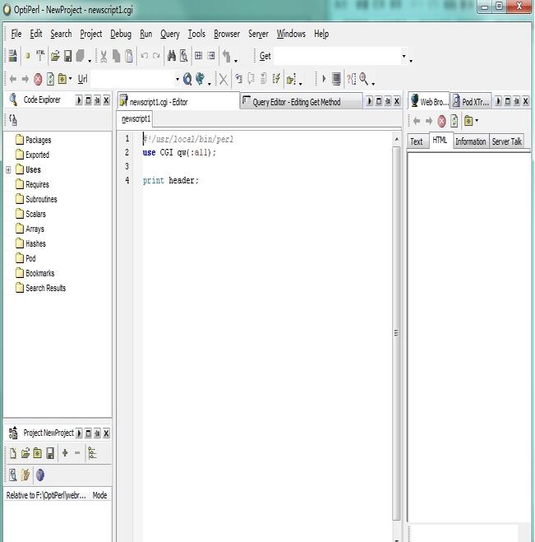Open the Project NewProject panel arrow menu
The width and height of the screenshot is (535, 542).
(79, 433)
